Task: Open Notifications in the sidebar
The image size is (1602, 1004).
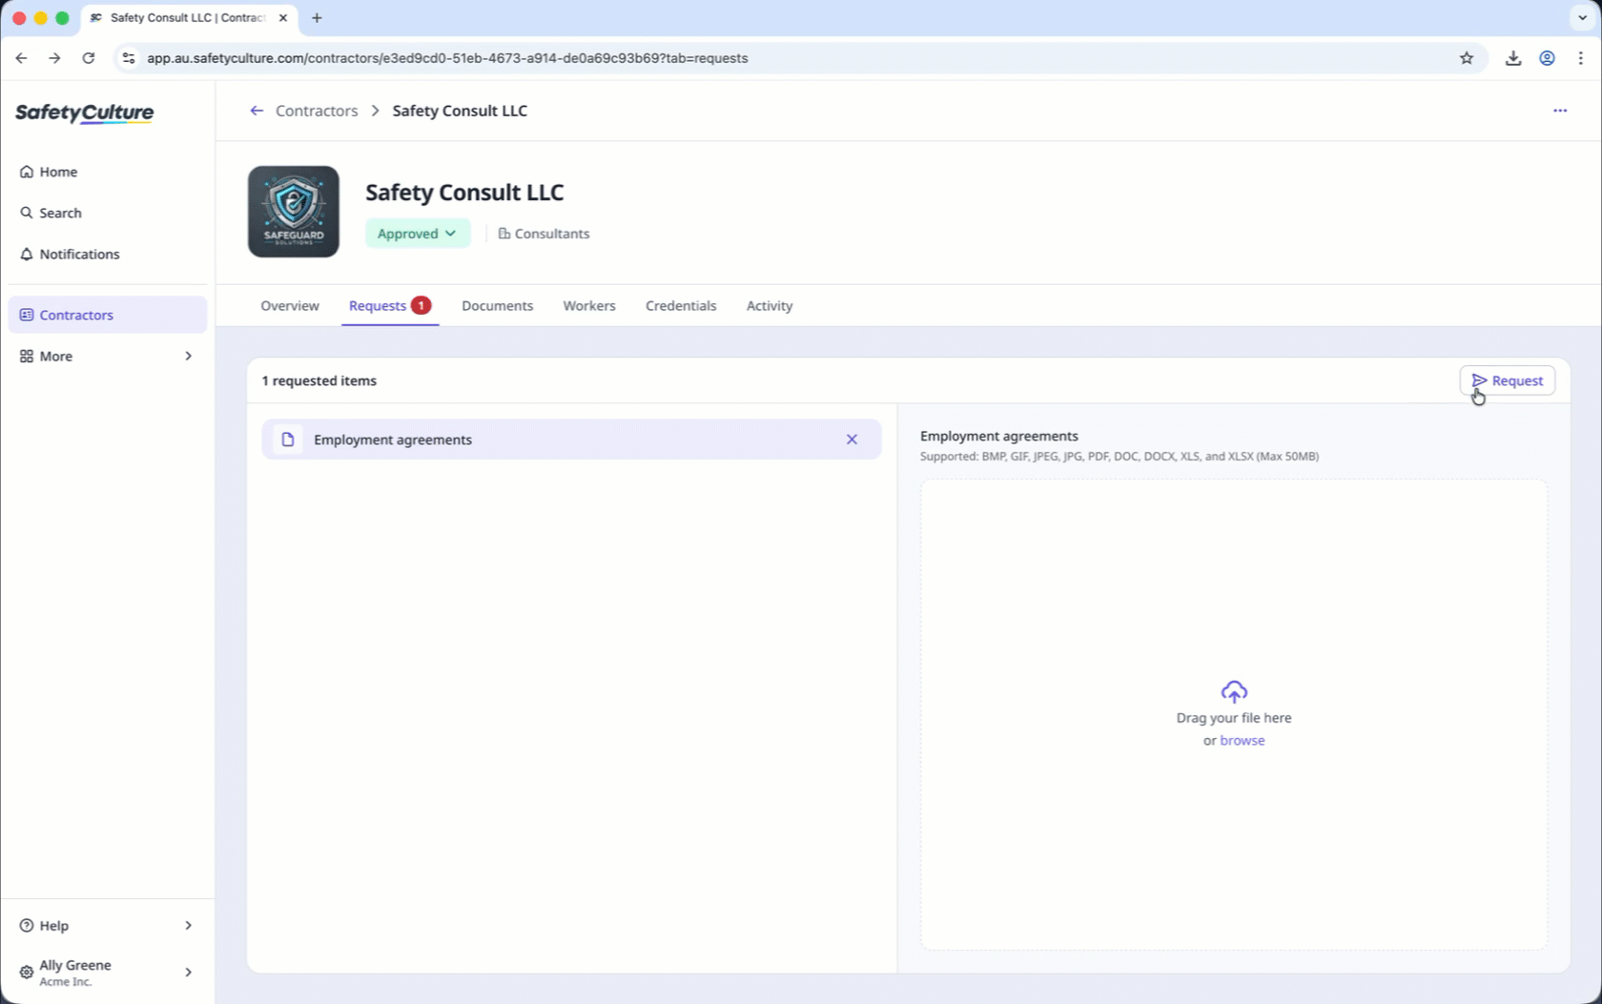Action: [107, 254]
